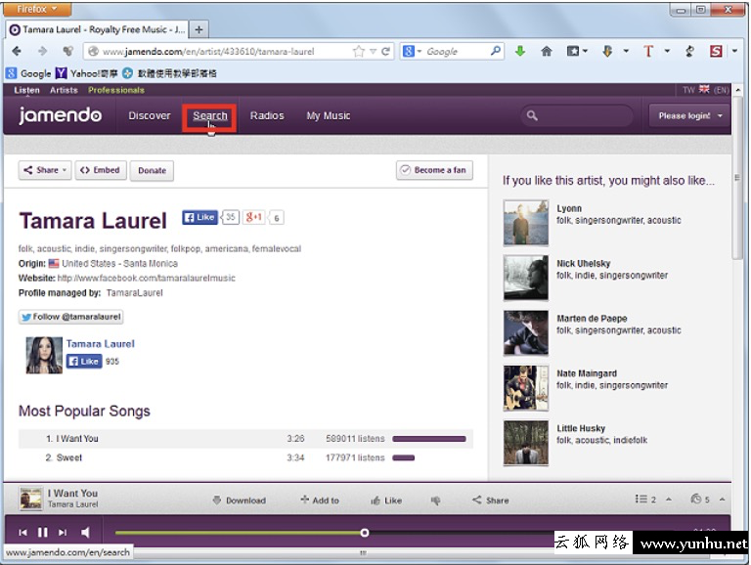
Task: Expand the Share dropdown under navigation
Action: (45, 170)
